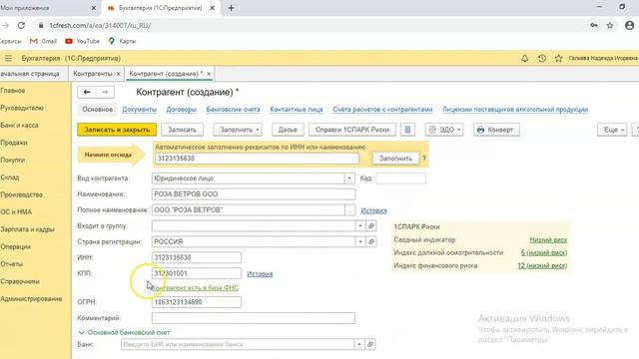Viewport: 639px width, 359px height.
Task: Open Контрагент есть в базе ФНС link
Action: pos(196,288)
